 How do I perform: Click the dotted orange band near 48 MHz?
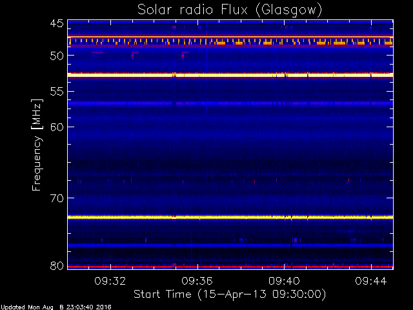tap(230, 41)
